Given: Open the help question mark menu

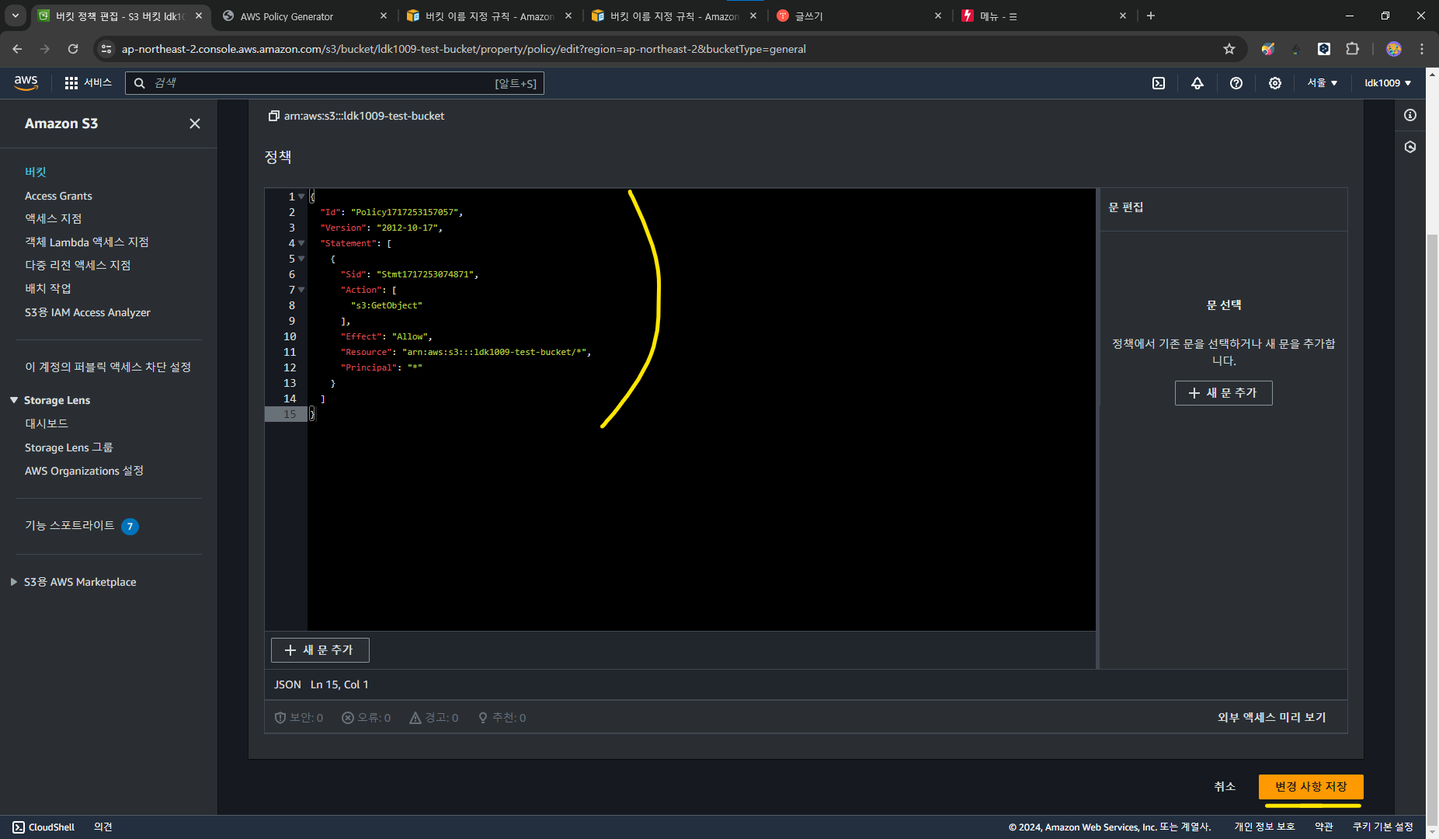Looking at the screenshot, I should [x=1236, y=83].
